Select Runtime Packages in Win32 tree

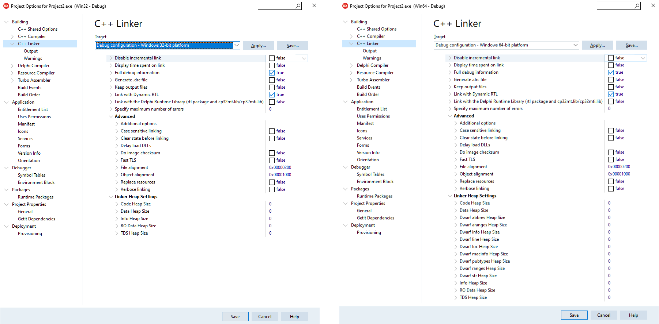tap(35, 197)
